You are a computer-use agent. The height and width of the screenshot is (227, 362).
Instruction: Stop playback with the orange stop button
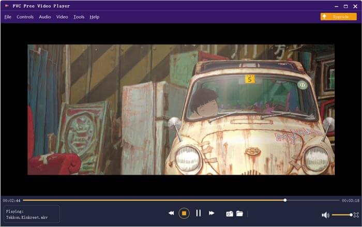click(x=184, y=214)
